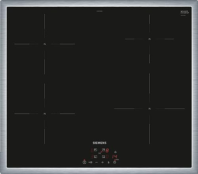Screen dimensions: 198x174
Task: Tap the red 8 power level display
Action: [107, 150]
